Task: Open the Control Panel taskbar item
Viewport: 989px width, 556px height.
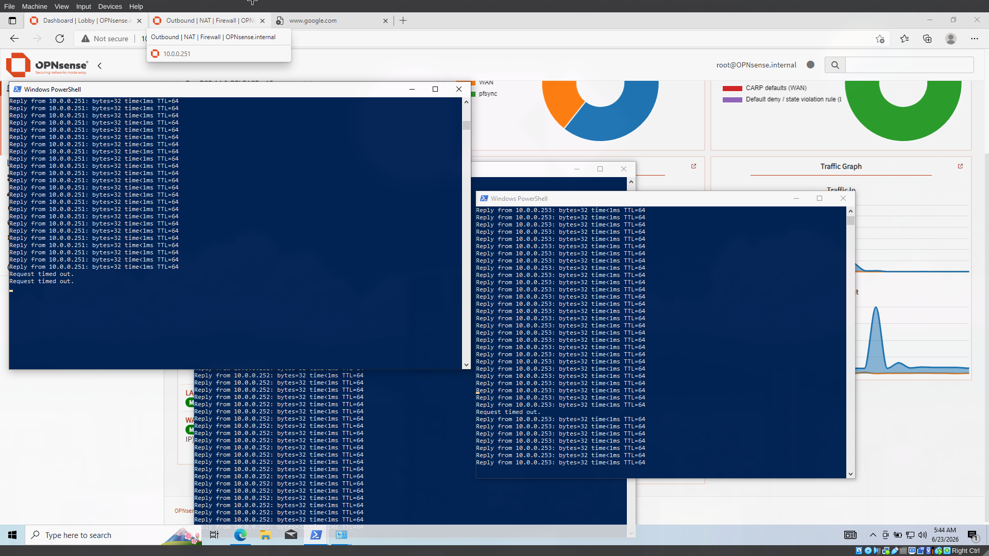Action: 341,535
